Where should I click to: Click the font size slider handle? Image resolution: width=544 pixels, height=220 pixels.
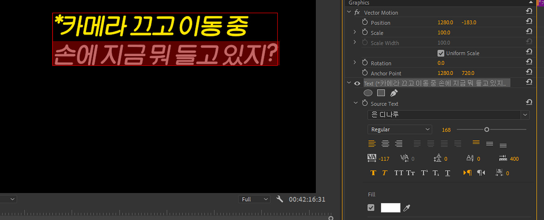click(487, 129)
